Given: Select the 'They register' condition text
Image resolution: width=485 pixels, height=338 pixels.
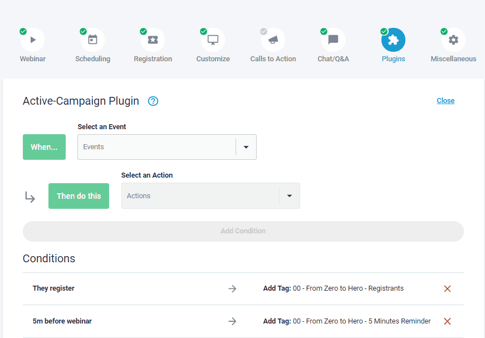Looking at the screenshot, I should click(53, 288).
